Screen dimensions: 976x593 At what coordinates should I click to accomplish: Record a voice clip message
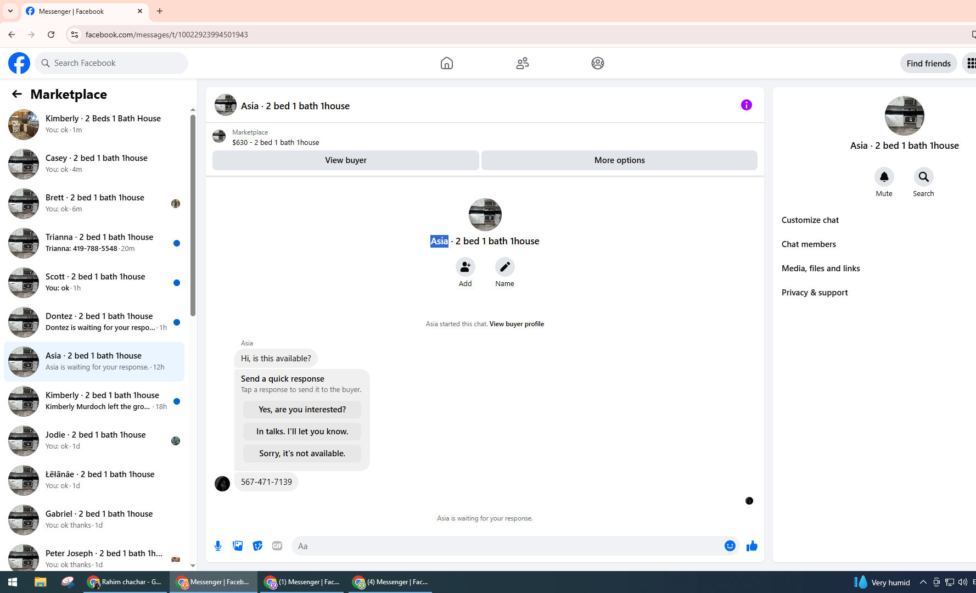coord(218,546)
